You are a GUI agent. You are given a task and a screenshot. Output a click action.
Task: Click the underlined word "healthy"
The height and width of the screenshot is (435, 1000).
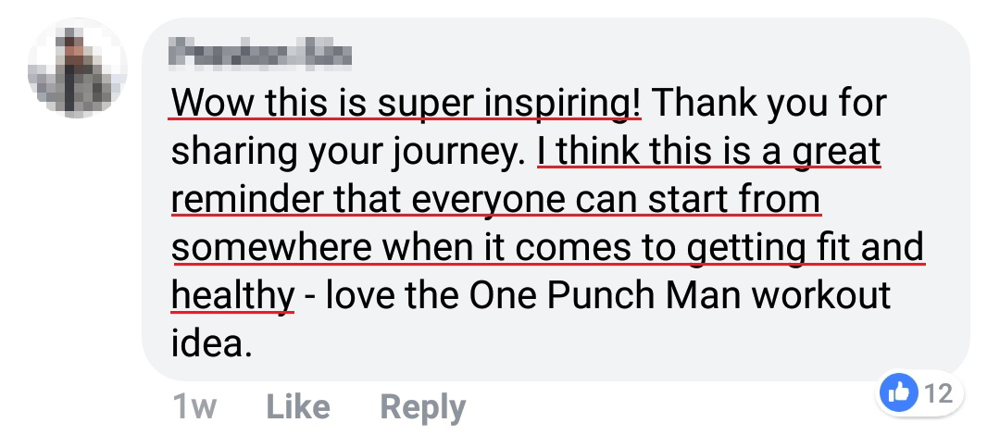[x=232, y=296]
